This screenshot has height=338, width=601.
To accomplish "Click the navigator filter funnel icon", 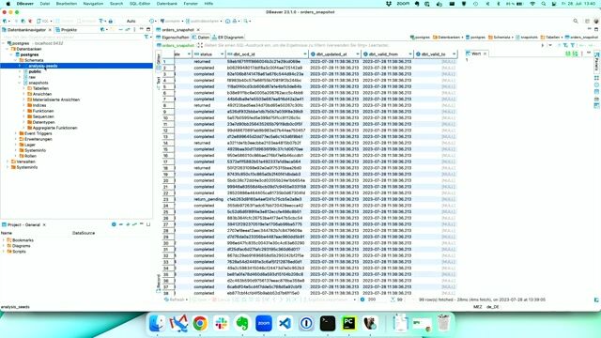I will (x=146, y=38).
